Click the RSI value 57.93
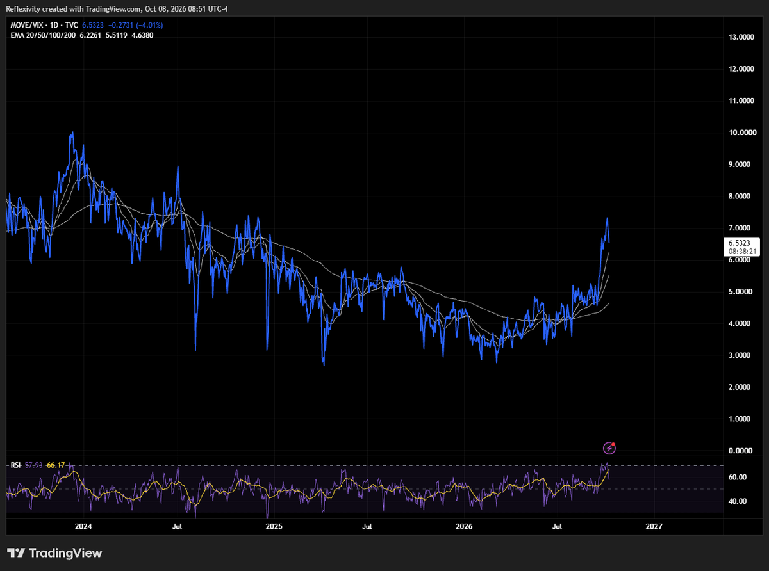The image size is (769, 571). point(34,465)
